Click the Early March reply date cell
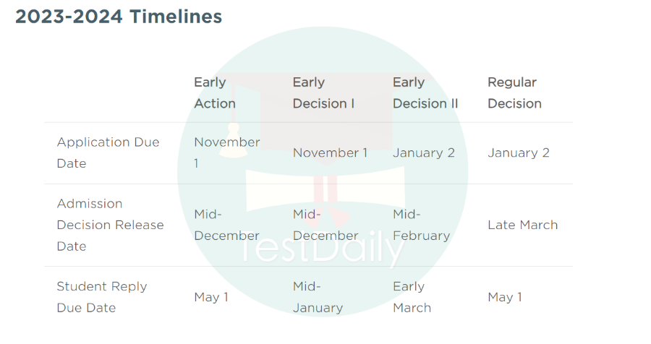The image size is (651, 344). click(412, 297)
